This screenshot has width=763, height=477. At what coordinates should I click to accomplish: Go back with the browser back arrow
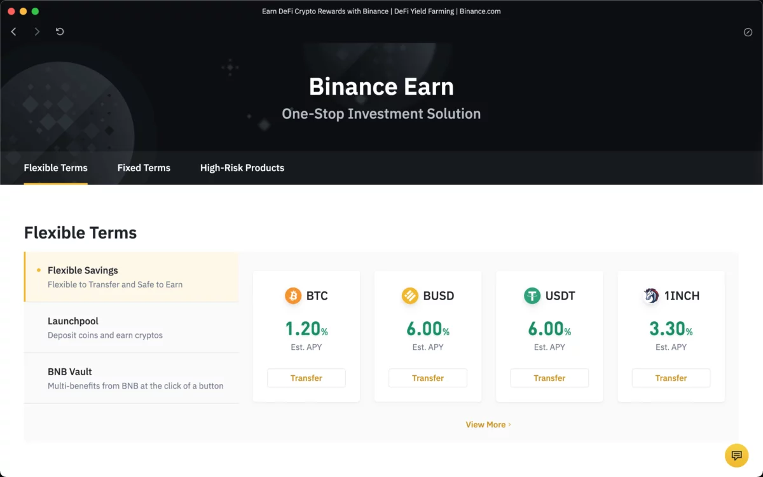tap(14, 32)
